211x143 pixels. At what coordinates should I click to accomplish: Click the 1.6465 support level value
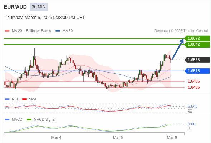pos(193,81)
